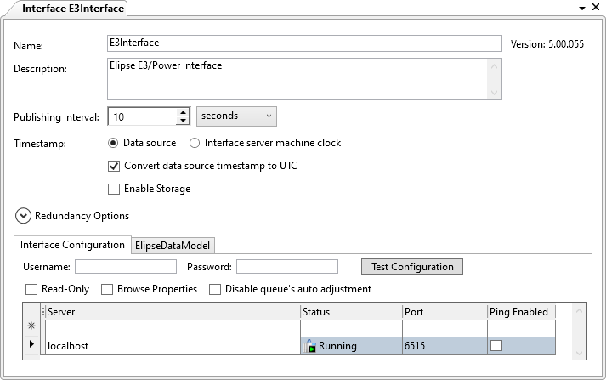Screen dimensions: 606x380
Task: Switch to the ElipseDataModel tab
Action: click(173, 246)
